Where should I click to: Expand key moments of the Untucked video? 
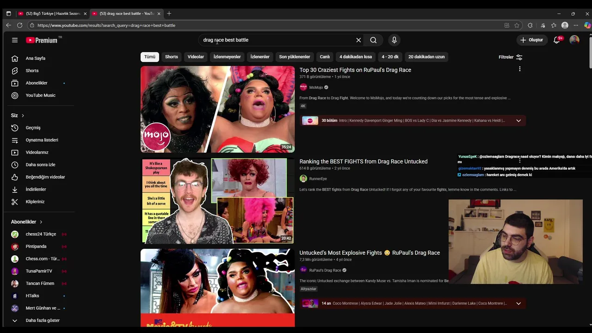(x=518, y=304)
